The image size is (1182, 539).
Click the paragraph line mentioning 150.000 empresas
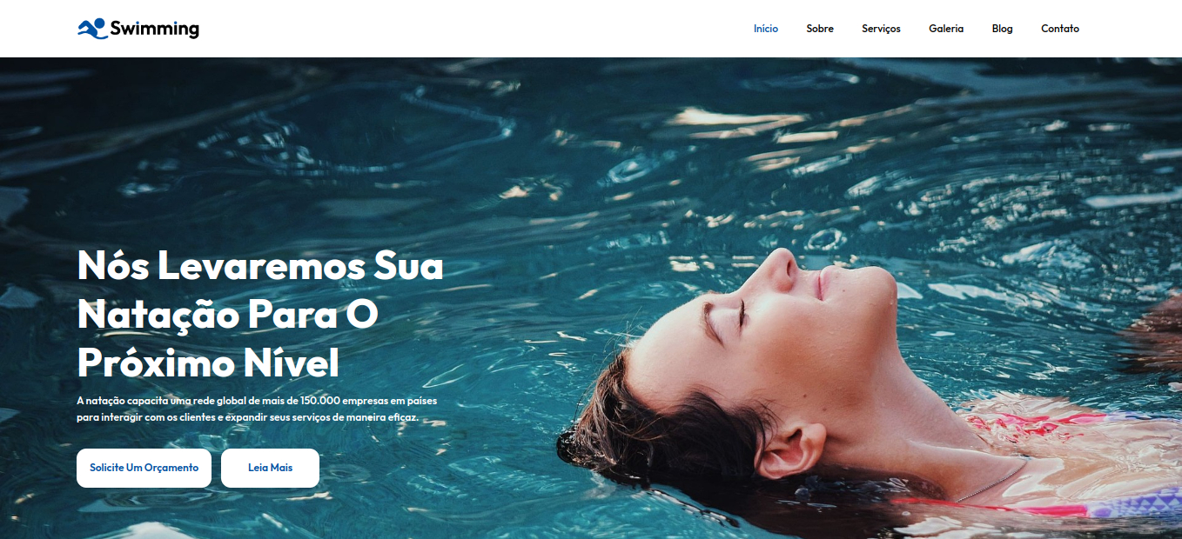257,401
